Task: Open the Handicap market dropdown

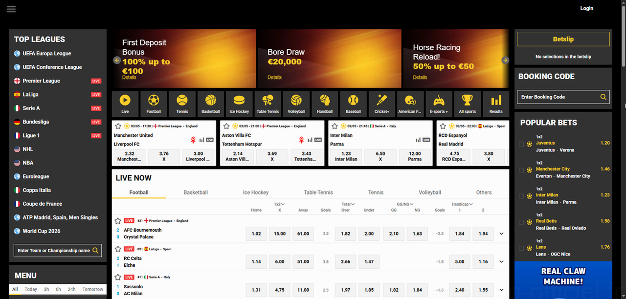Action: (x=462, y=204)
